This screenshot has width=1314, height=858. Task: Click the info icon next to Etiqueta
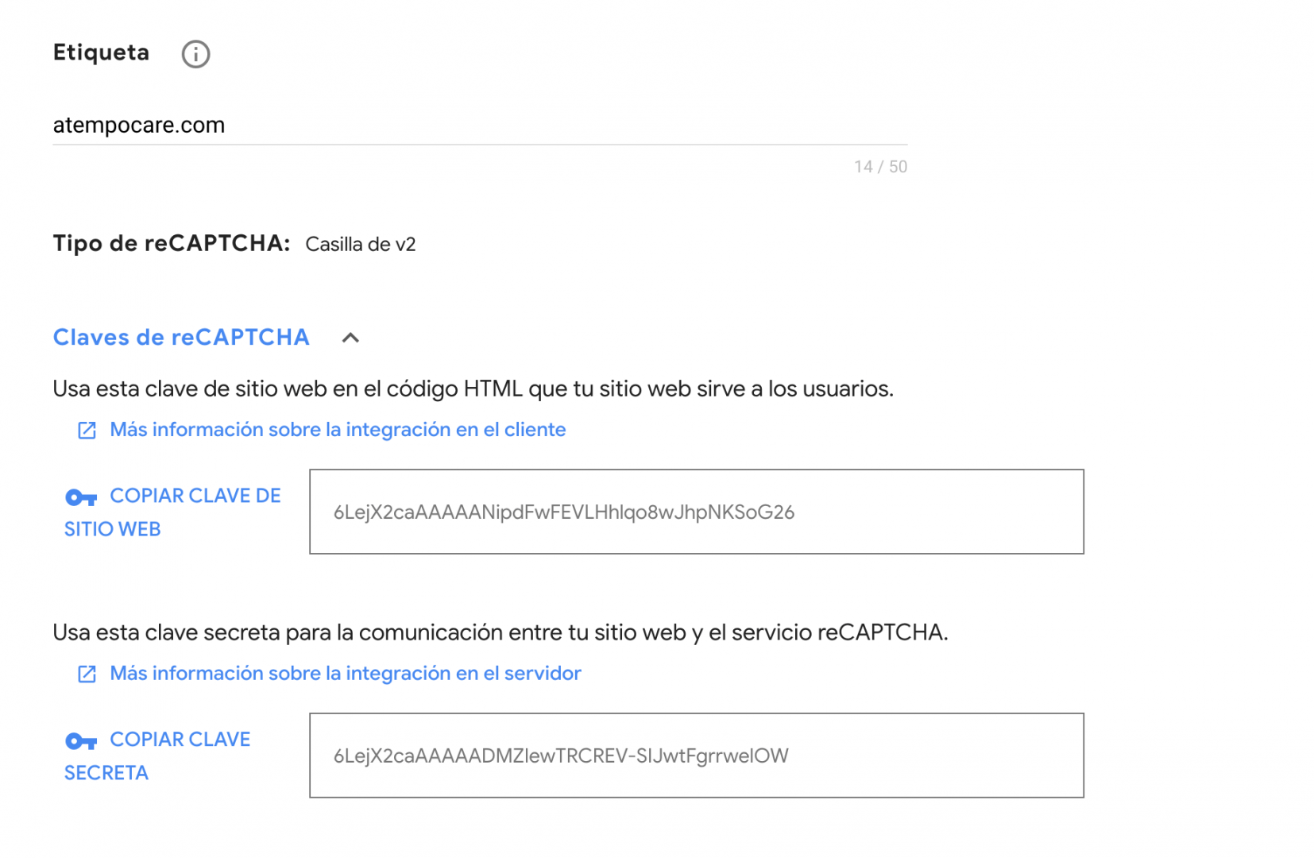click(x=195, y=54)
